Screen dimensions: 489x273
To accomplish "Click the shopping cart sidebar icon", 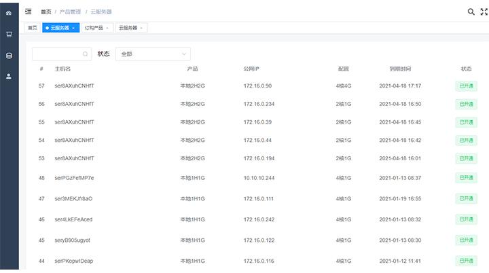I will (x=9, y=34).
